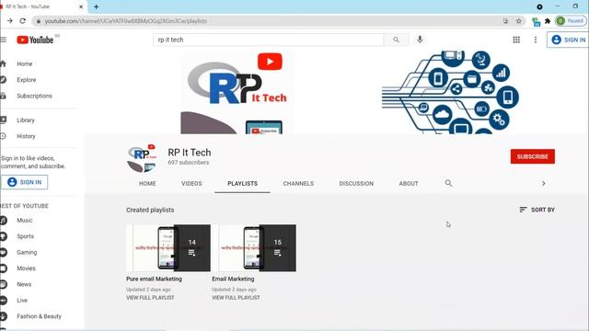The image size is (589, 331).
Task: Click the Pure email Marketing title
Action: (154, 279)
